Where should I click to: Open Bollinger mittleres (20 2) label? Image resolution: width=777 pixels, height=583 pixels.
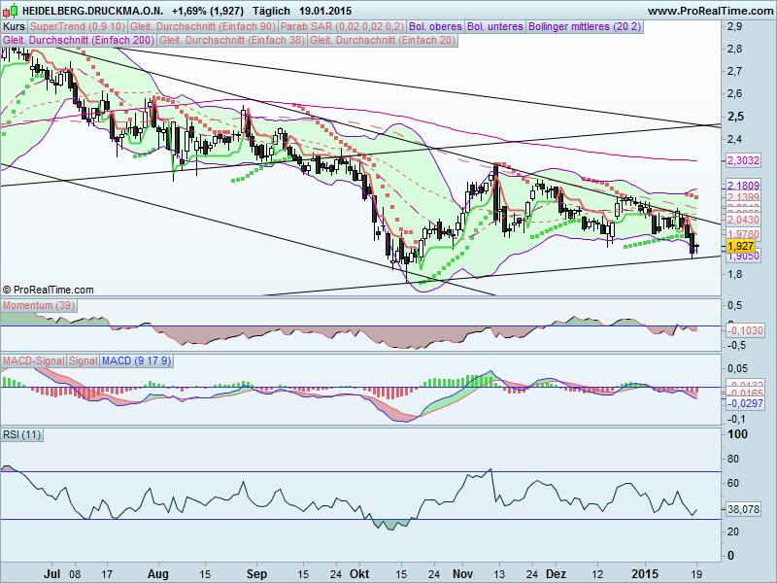point(585,27)
